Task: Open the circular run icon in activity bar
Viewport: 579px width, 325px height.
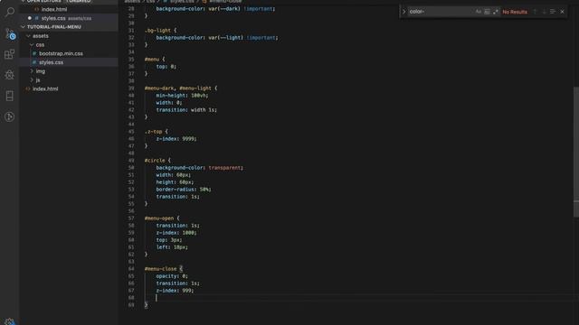Action: 10,116
